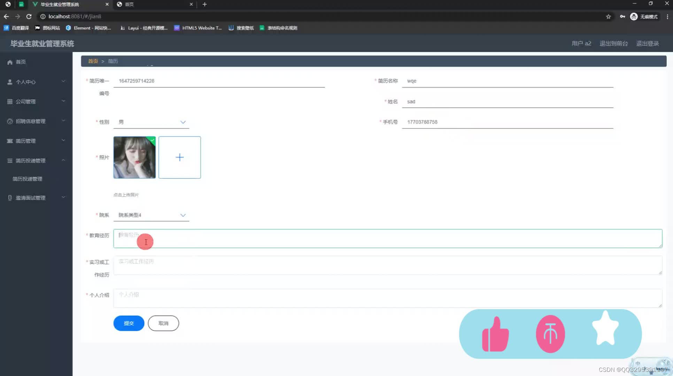Go forward with the browser forward arrow
The image size is (673, 376).
[17, 16]
